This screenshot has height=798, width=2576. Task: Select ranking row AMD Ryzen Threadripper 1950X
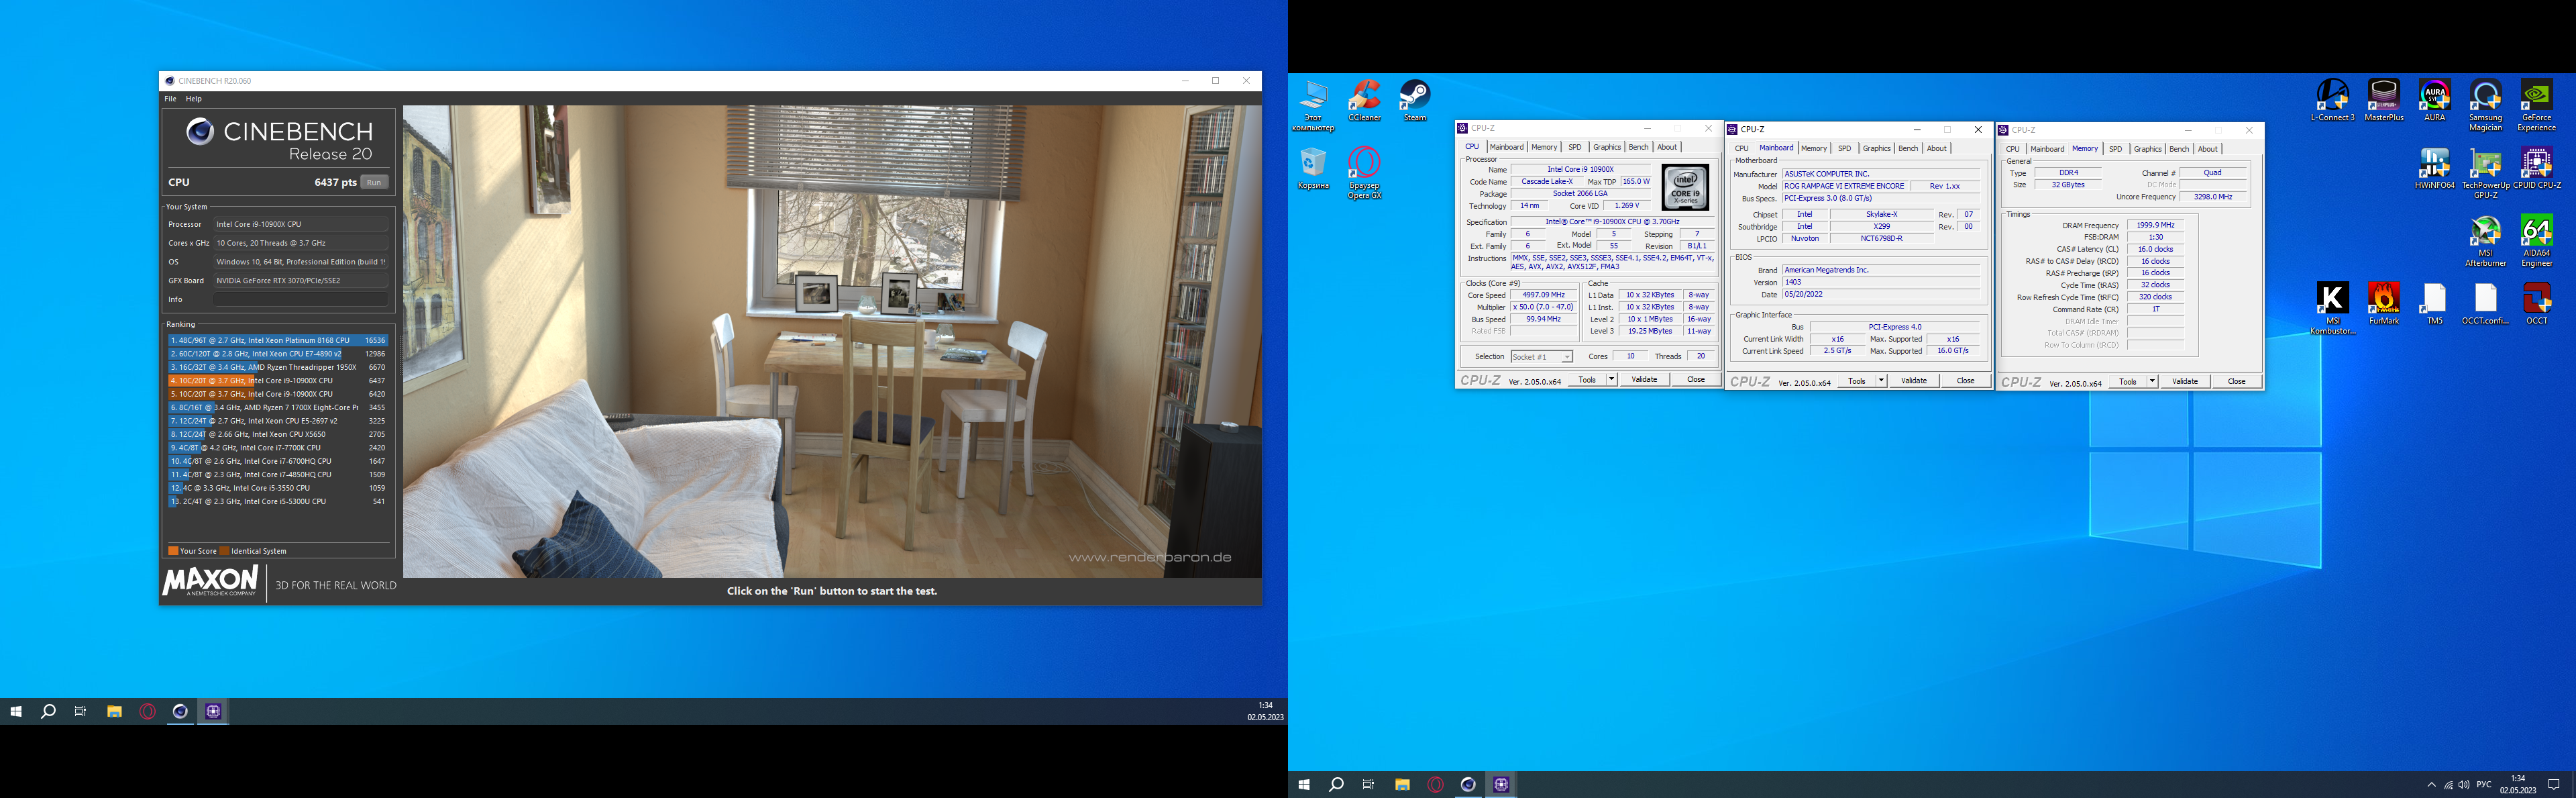coord(278,367)
